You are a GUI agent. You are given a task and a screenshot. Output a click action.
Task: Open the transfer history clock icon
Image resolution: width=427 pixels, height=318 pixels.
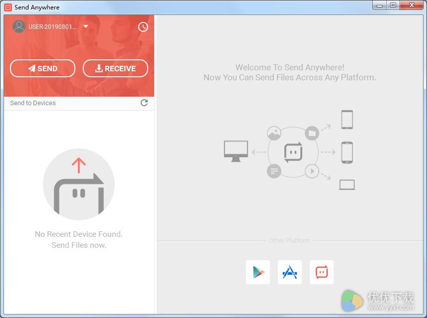(x=143, y=26)
